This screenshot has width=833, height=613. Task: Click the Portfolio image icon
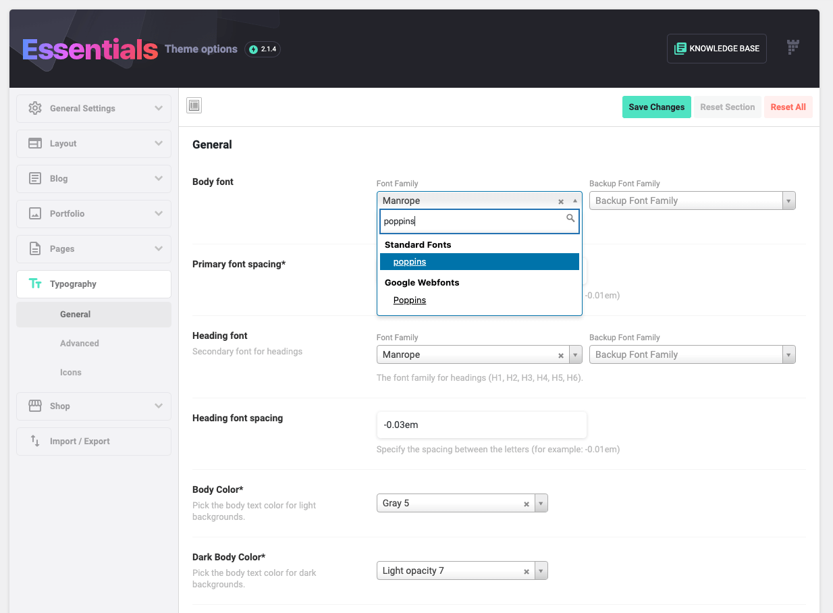[x=35, y=213]
